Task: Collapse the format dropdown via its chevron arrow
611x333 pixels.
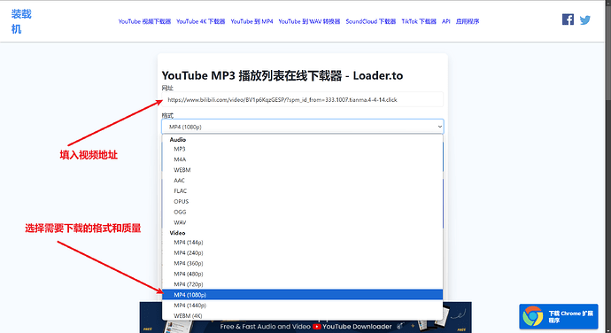Action: tap(439, 127)
